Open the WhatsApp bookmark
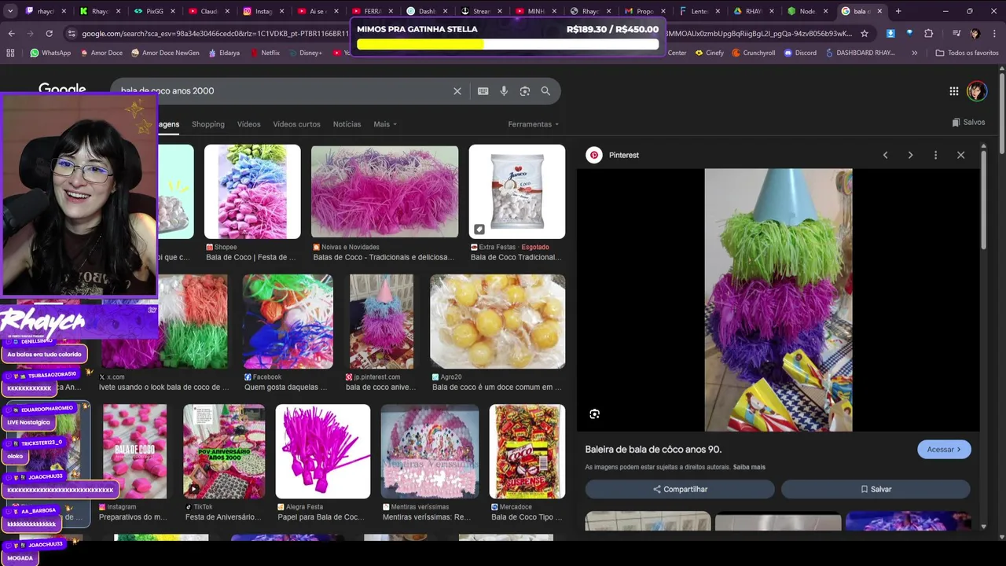This screenshot has height=566, width=1006. click(50, 53)
